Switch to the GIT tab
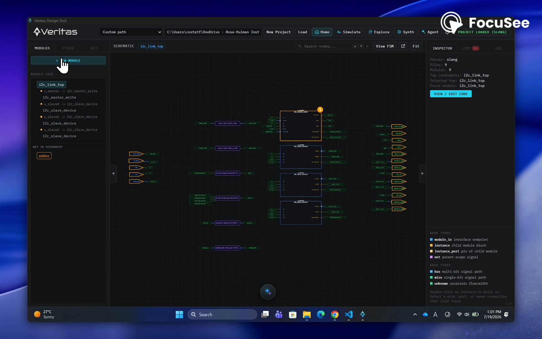The image size is (542, 339). click(x=94, y=48)
